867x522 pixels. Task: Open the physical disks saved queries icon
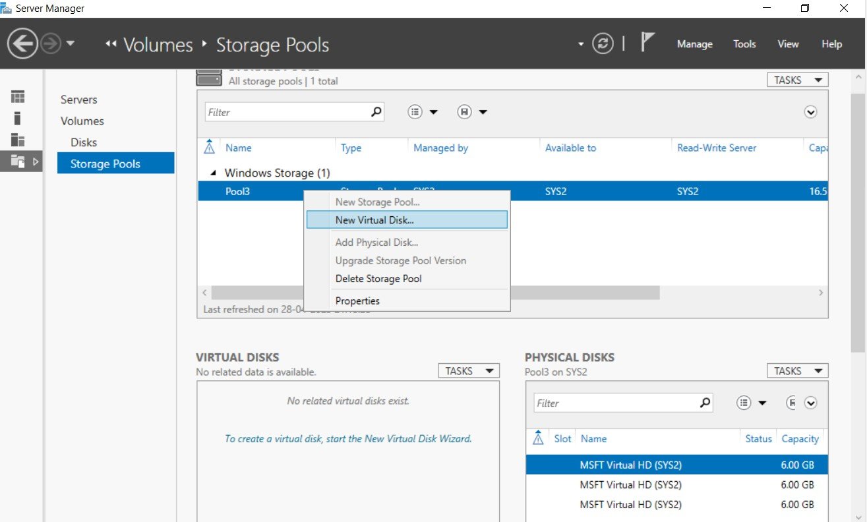791,403
